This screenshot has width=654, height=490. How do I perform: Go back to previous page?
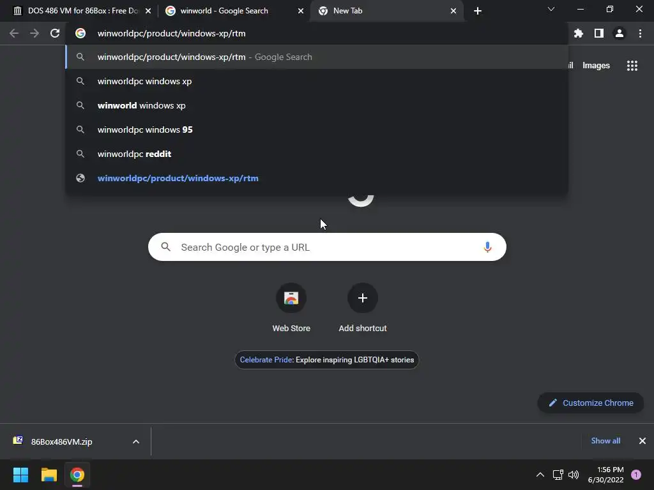click(14, 33)
